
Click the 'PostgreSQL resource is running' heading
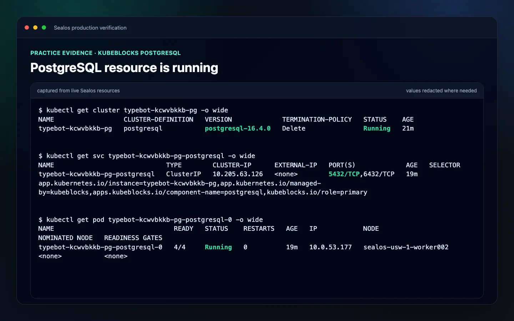tap(124, 68)
